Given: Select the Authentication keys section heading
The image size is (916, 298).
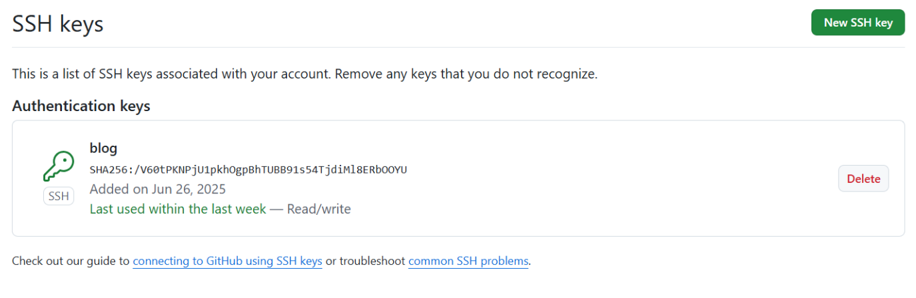Looking at the screenshot, I should coord(81,106).
